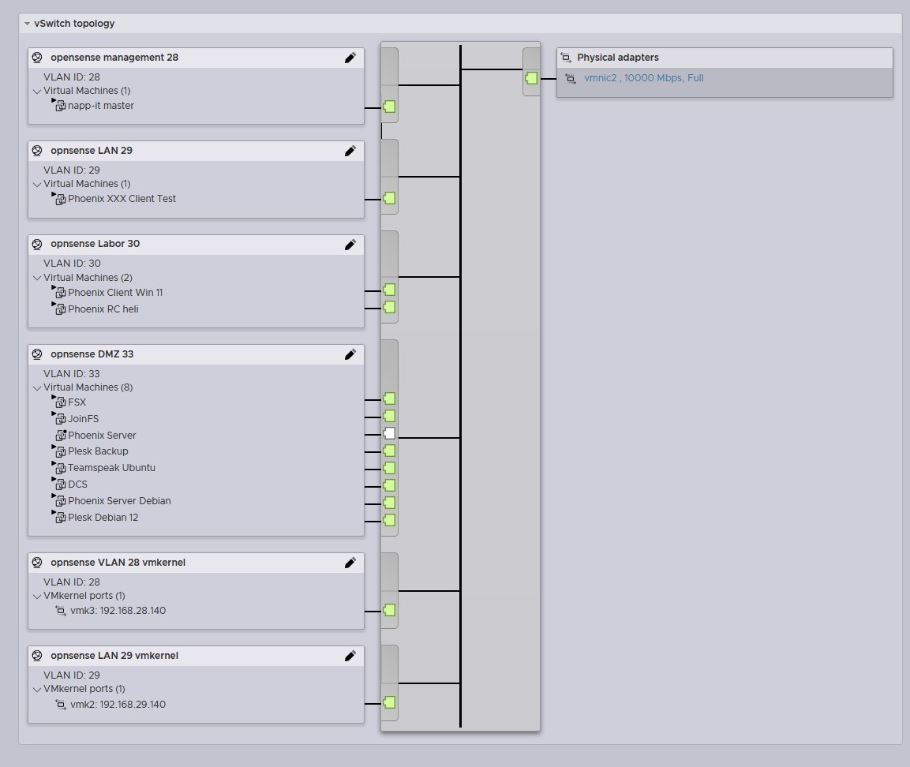Collapse VMkernel ports under VLAN 28 vmkernel

coord(37,596)
